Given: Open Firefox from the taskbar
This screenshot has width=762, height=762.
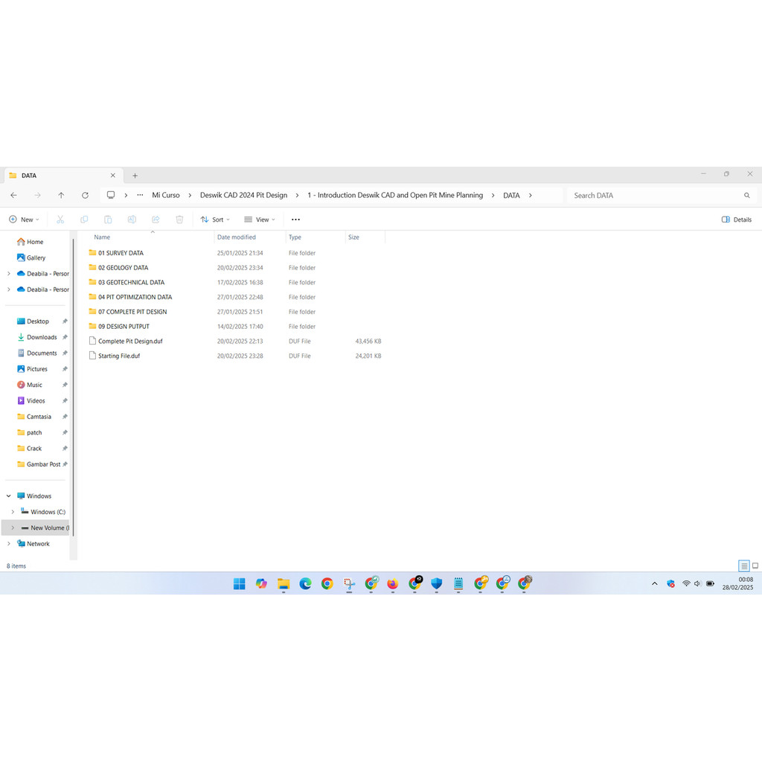Looking at the screenshot, I should click(x=393, y=583).
